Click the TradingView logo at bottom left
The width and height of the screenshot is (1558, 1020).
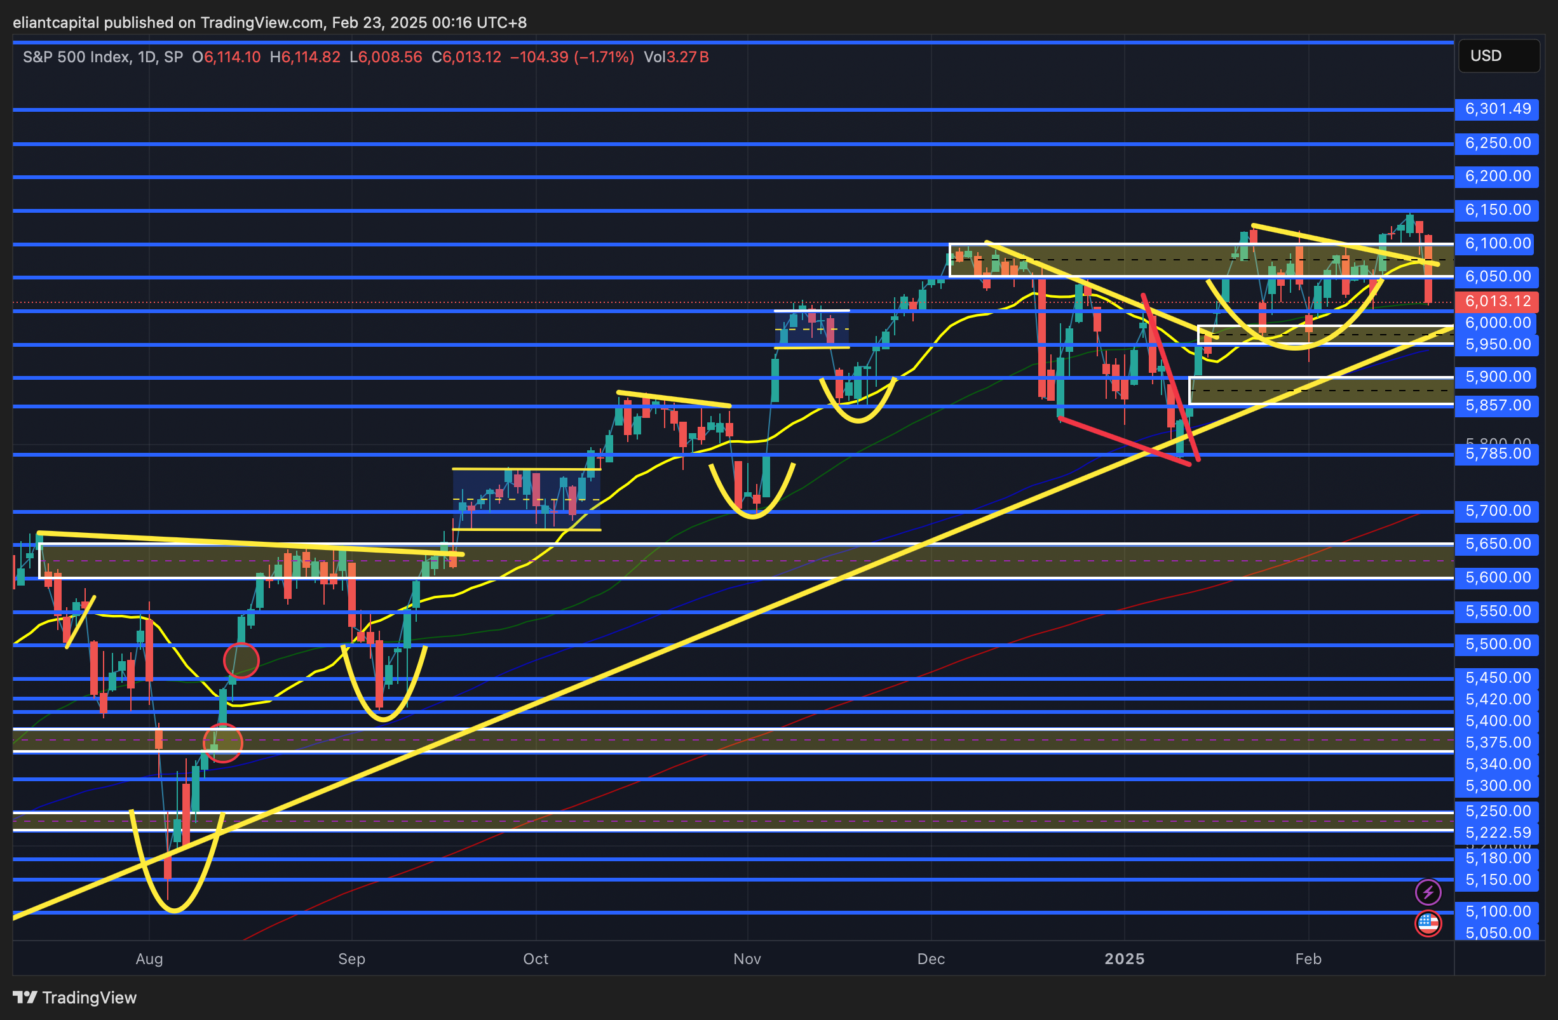[x=74, y=997]
